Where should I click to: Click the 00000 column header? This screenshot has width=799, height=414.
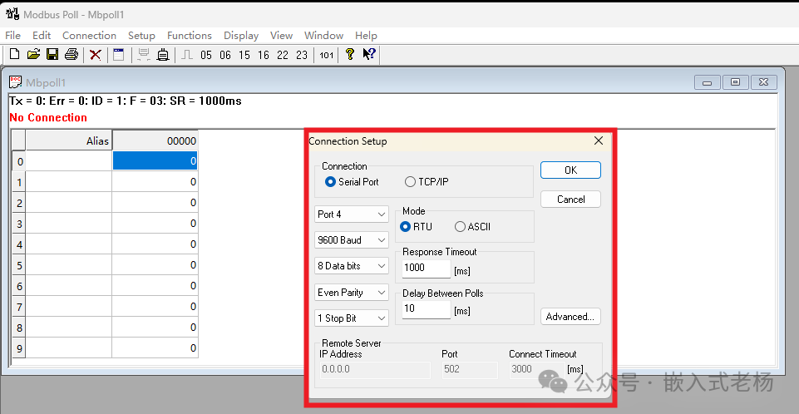coord(155,140)
